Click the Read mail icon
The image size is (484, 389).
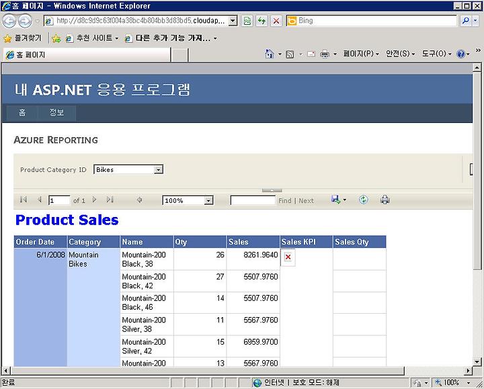click(311, 54)
